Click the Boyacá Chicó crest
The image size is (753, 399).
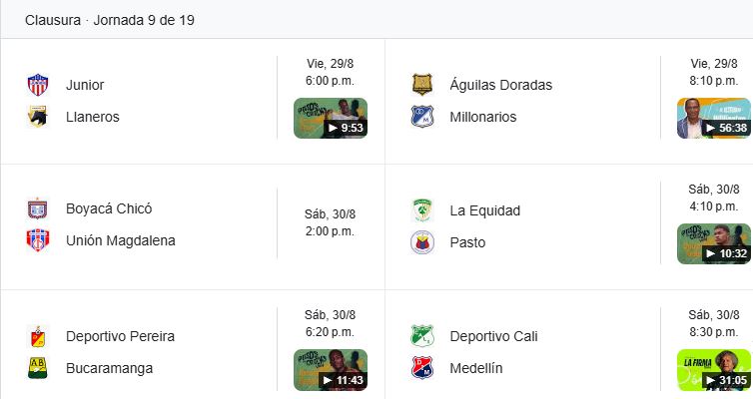point(38,208)
